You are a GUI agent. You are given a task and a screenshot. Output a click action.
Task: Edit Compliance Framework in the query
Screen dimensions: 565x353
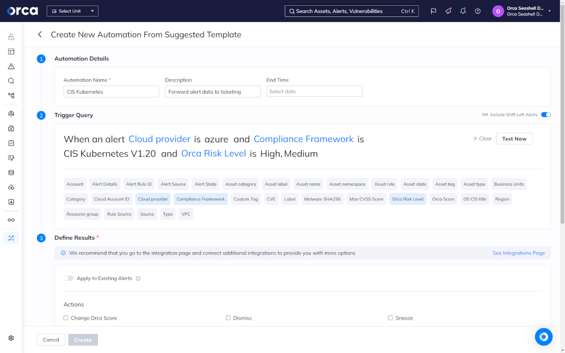[x=303, y=139]
